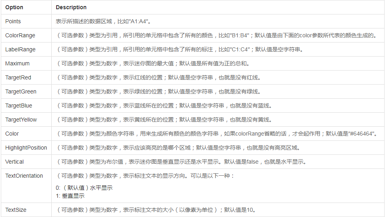Select the "Points" option cell

click(x=26, y=21)
